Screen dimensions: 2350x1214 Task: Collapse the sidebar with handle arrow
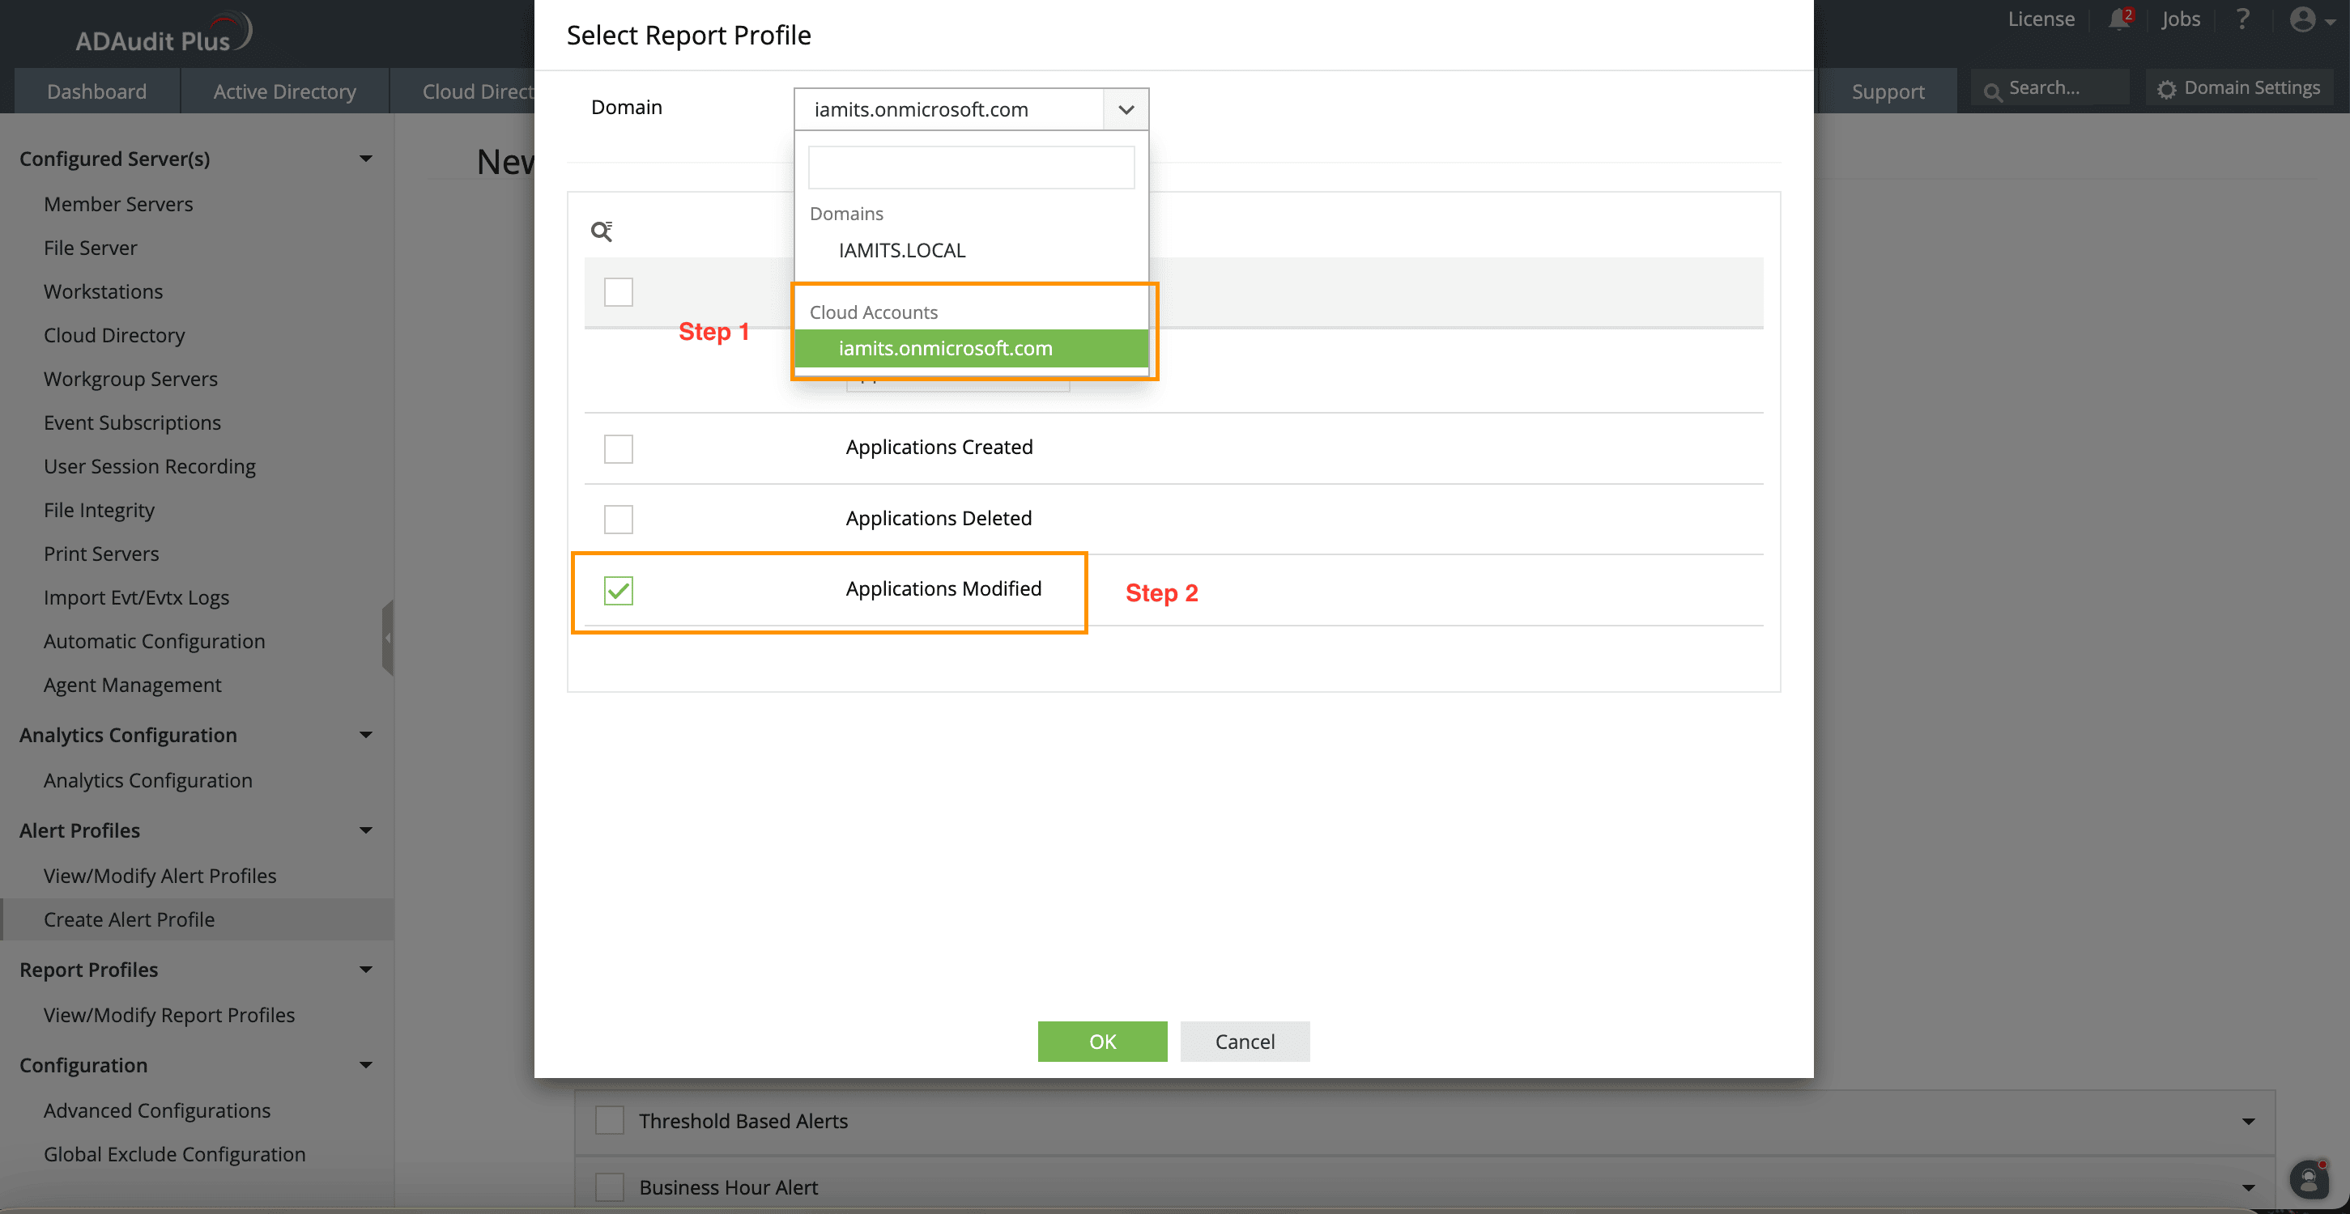point(388,638)
